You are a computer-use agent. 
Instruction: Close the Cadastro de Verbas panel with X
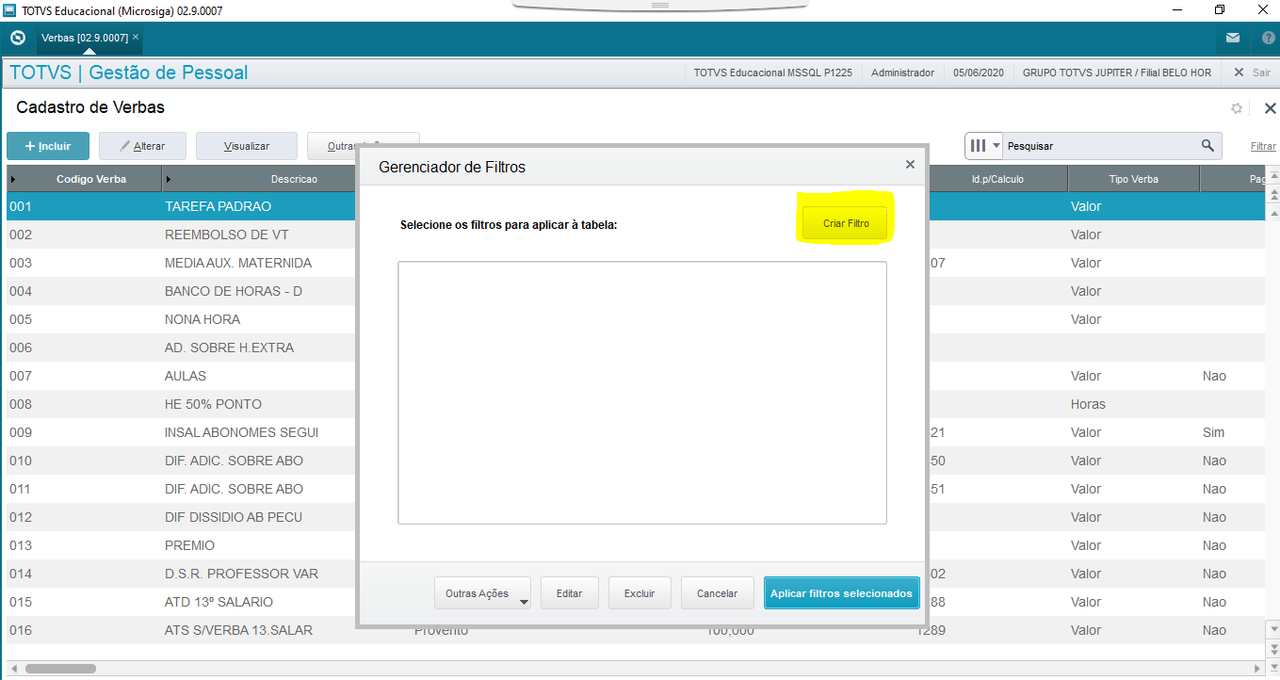pos(1270,108)
